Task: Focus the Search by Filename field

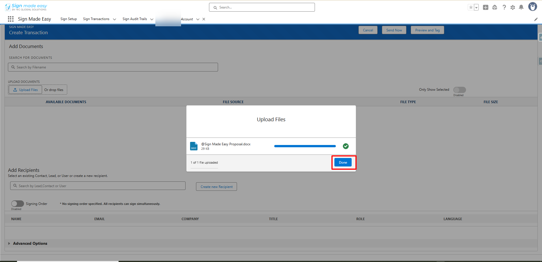Action: click(113, 67)
